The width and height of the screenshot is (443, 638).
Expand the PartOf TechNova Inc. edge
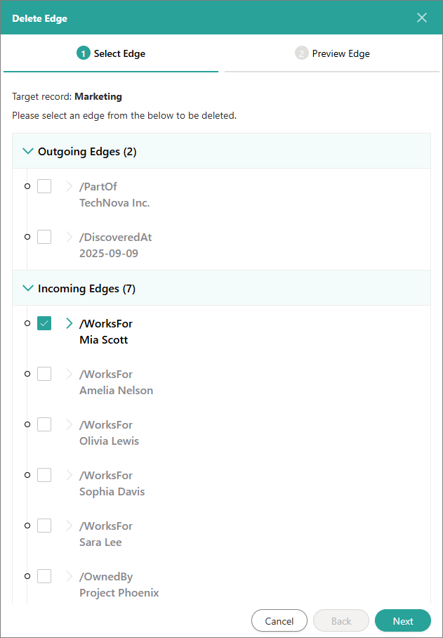(69, 186)
